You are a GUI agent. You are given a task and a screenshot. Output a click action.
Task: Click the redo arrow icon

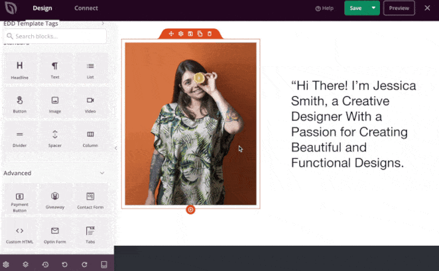point(84,264)
